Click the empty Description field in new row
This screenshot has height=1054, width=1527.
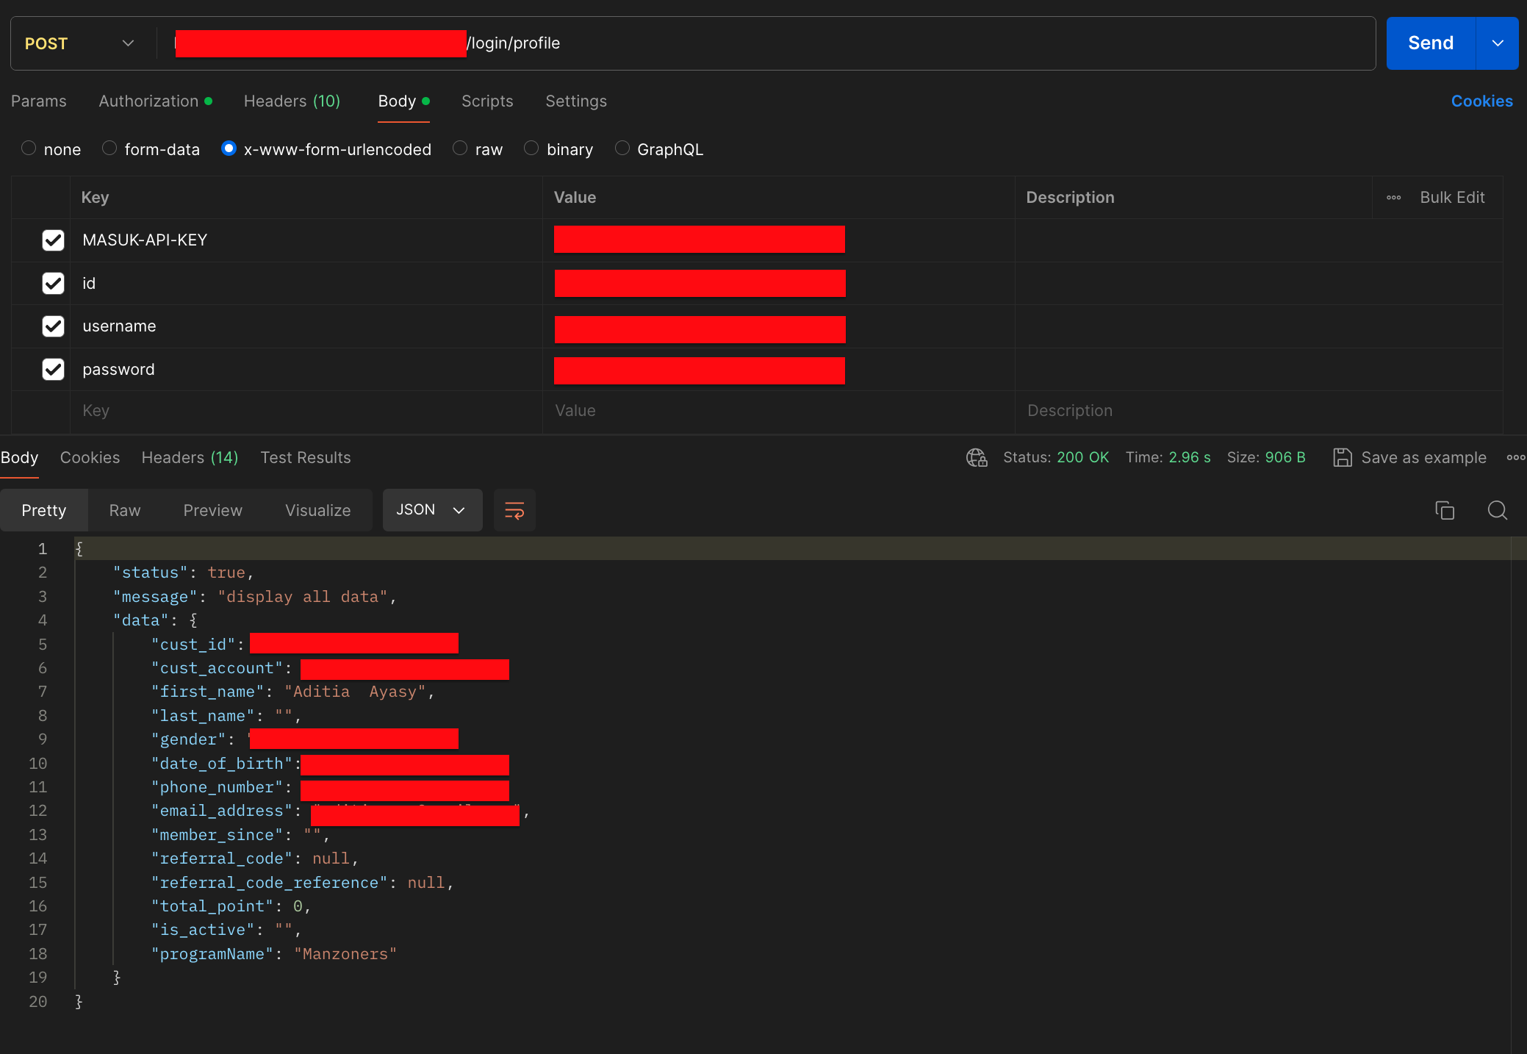pos(1259,411)
